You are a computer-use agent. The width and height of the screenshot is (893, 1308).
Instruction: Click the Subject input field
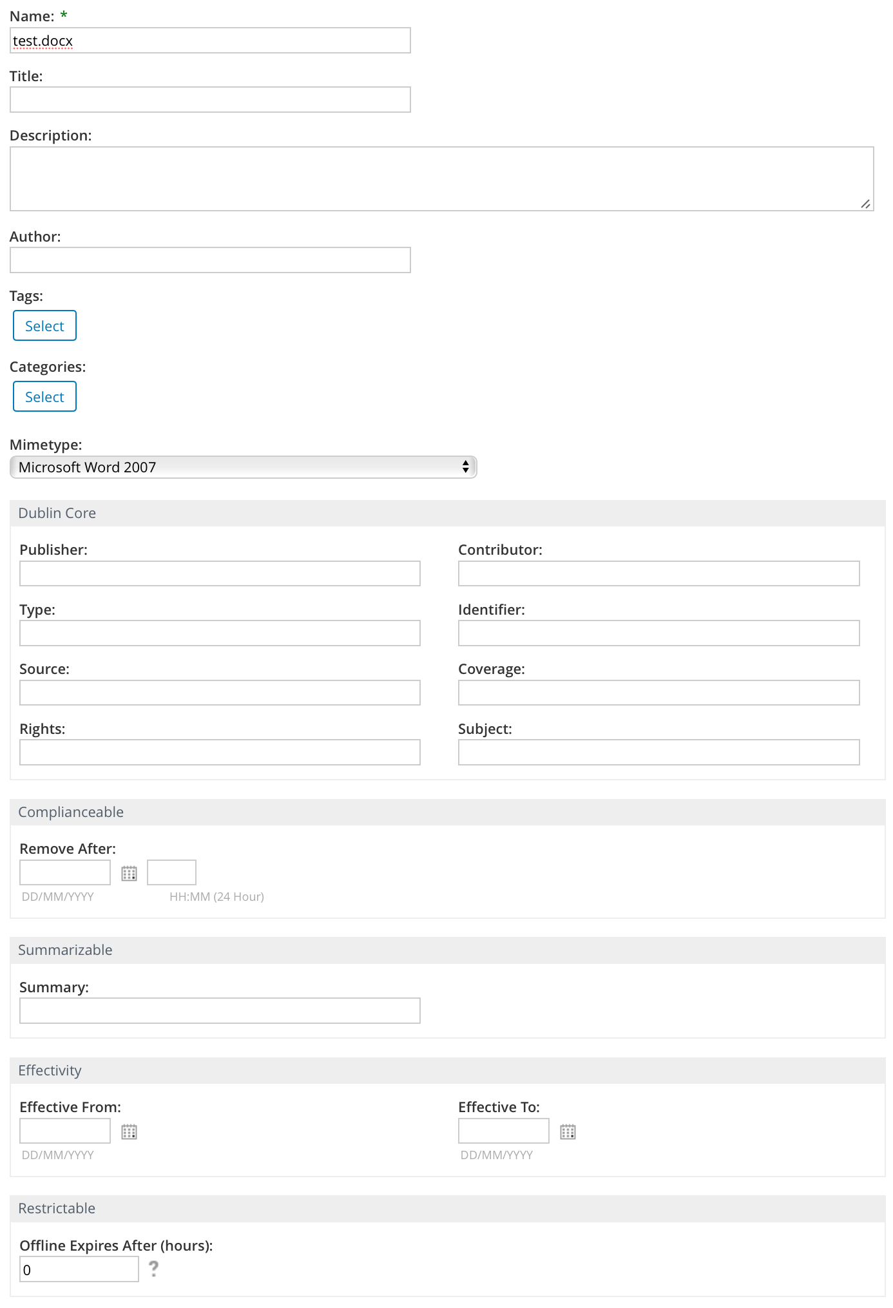coord(658,753)
